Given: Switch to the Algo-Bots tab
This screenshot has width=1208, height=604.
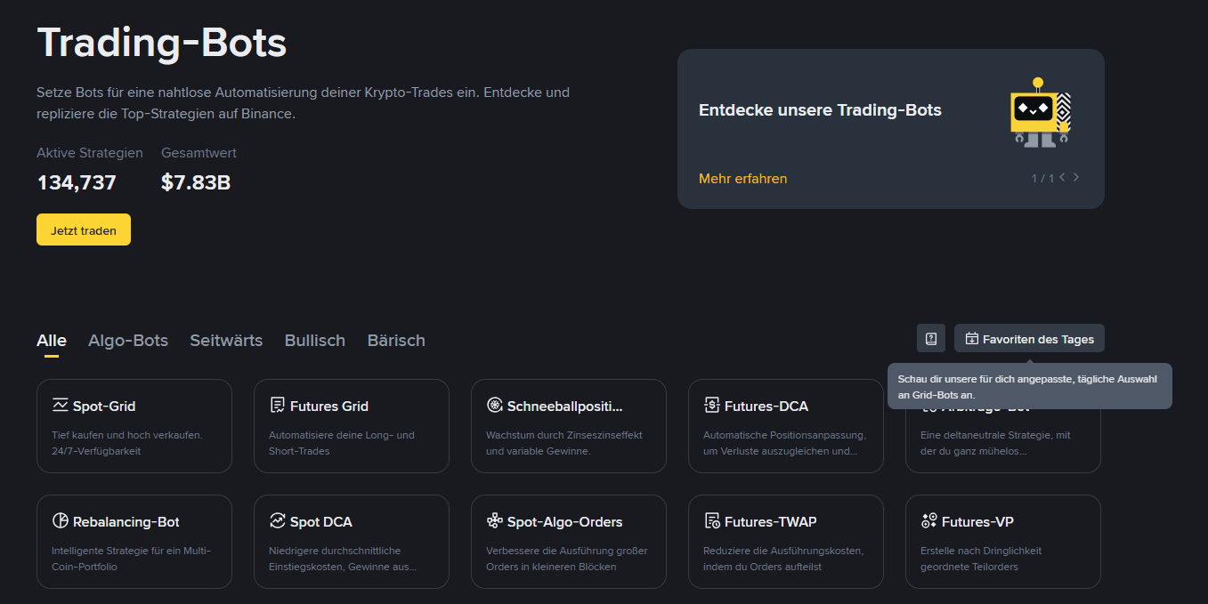Looking at the screenshot, I should [x=128, y=341].
